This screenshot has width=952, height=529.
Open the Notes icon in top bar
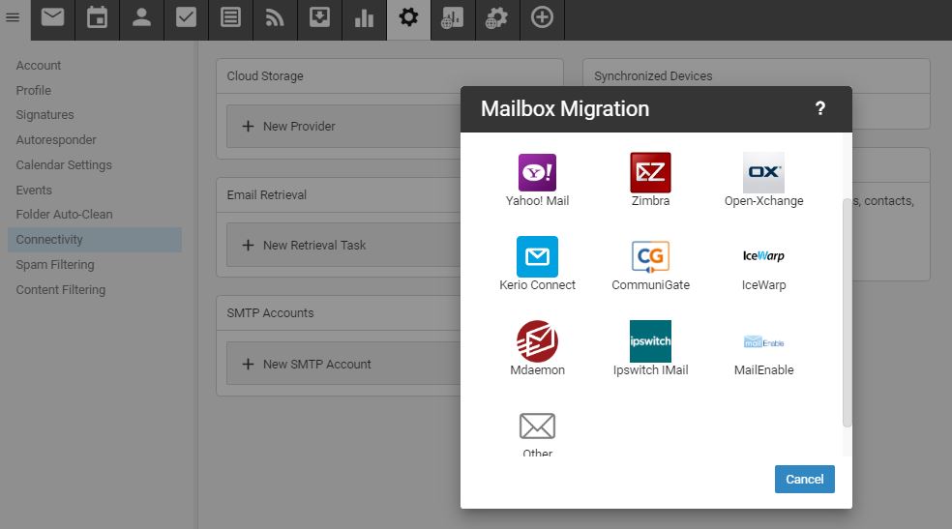point(230,17)
